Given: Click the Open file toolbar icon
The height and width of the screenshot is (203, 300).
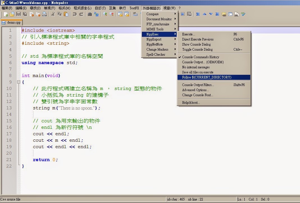Looking at the screenshot, I should point(12,14).
